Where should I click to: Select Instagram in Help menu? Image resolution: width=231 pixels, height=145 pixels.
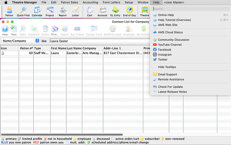click(x=190, y=54)
